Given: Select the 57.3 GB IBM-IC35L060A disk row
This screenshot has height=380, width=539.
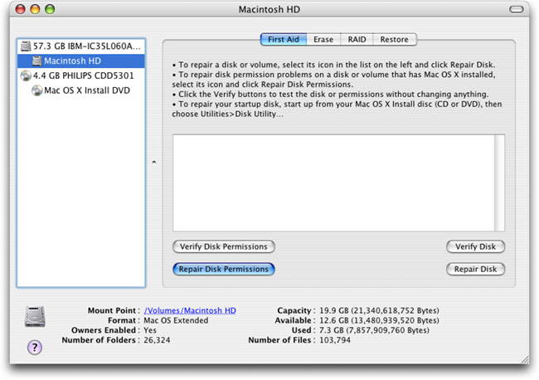Looking at the screenshot, I should (x=81, y=46).
